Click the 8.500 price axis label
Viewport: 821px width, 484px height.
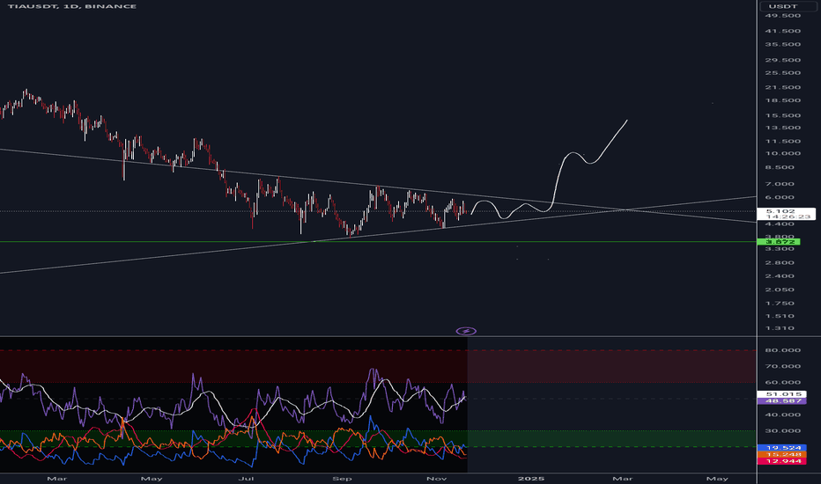point(780,167)
